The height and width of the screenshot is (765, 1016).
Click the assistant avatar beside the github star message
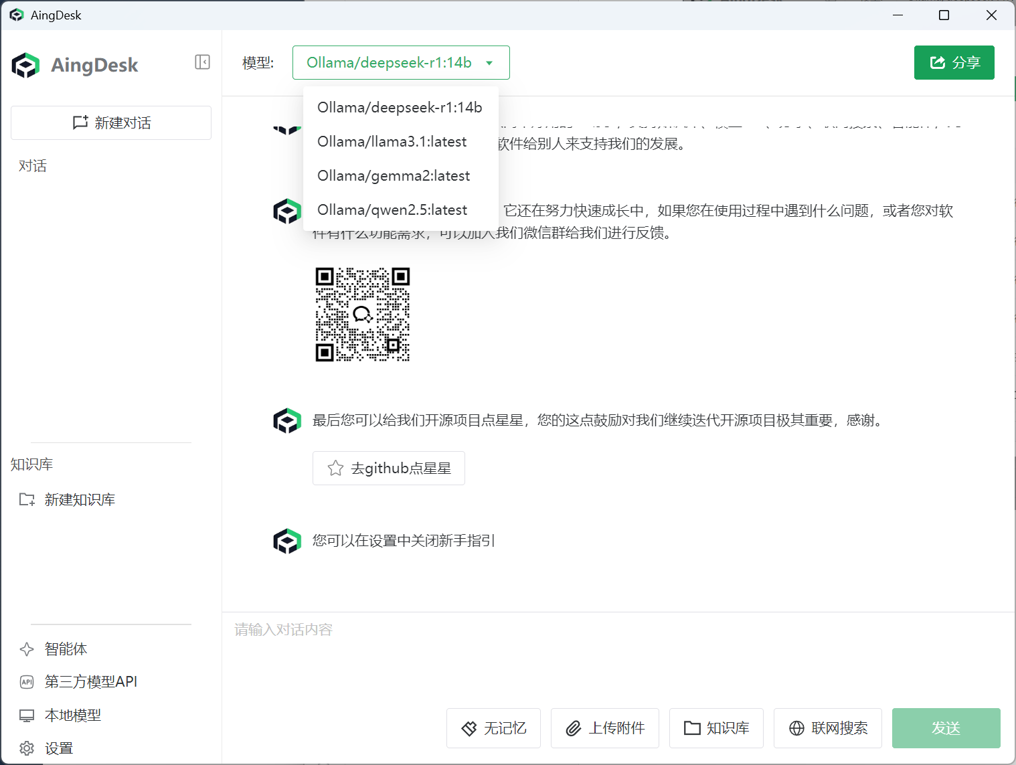(x=287, y=421)
